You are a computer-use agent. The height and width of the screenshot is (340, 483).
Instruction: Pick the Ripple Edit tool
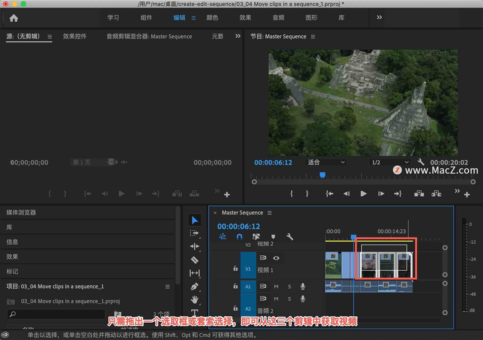tap(194, 246)
